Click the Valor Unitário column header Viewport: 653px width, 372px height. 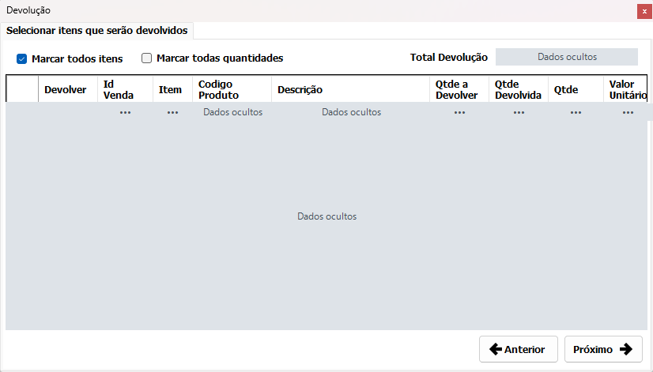(625, 89)
